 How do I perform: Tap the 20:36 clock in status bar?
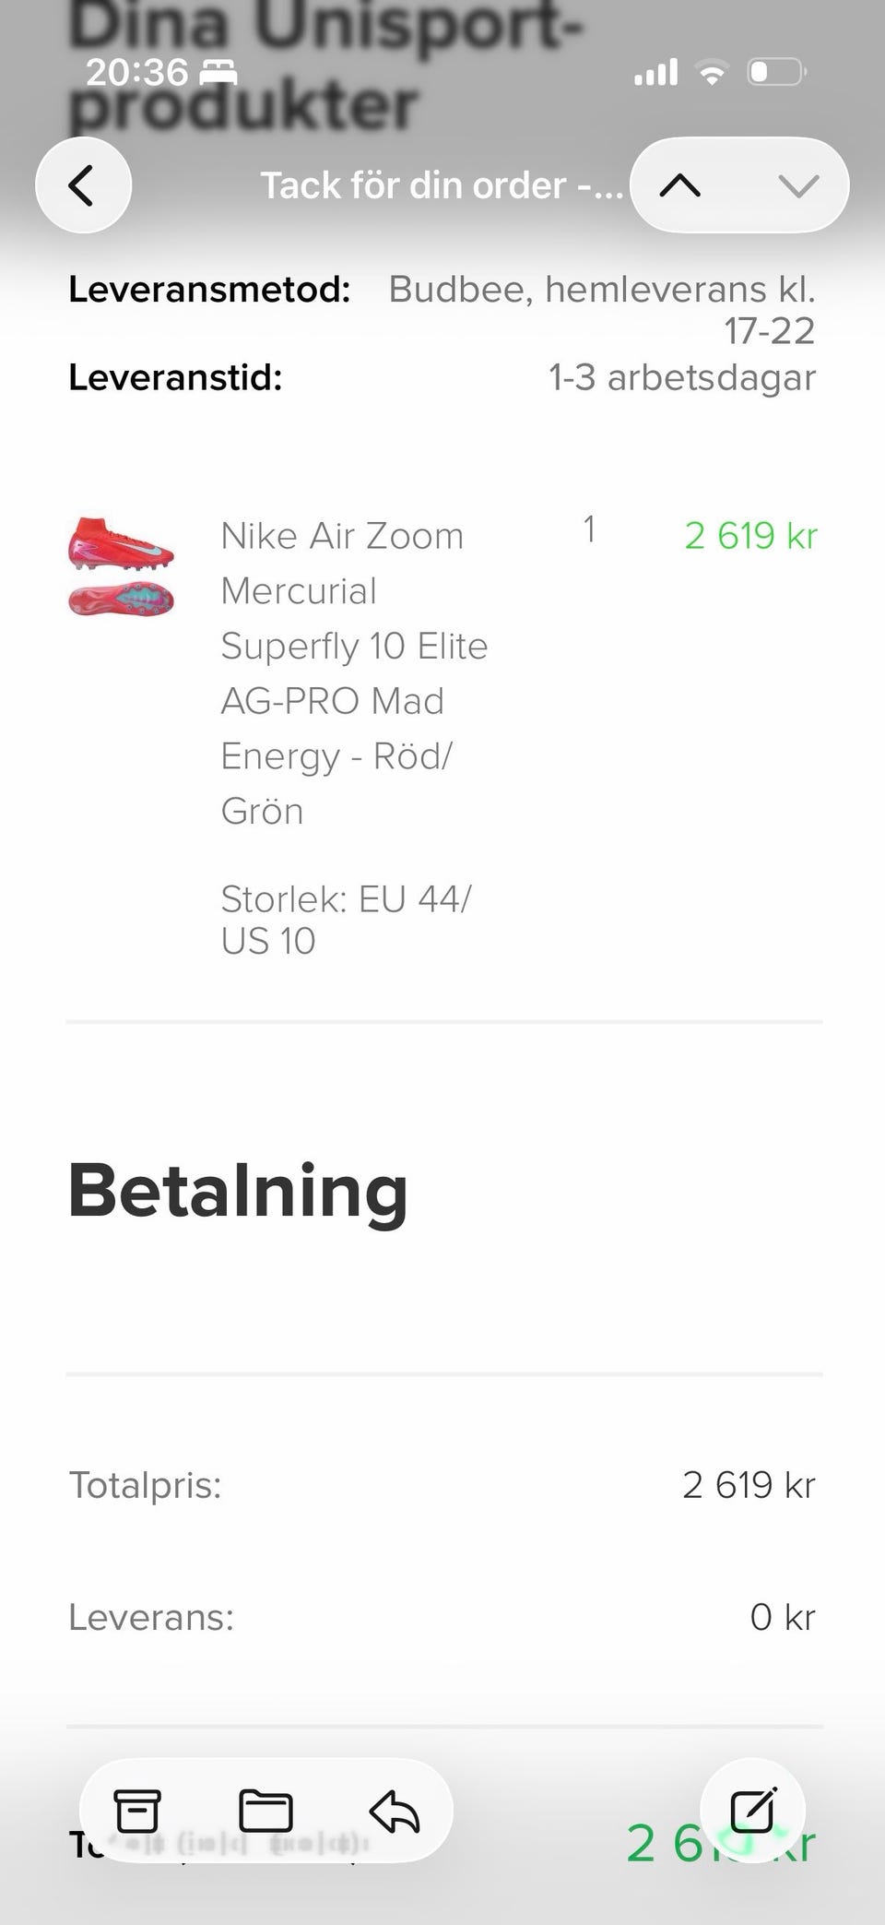136,71
